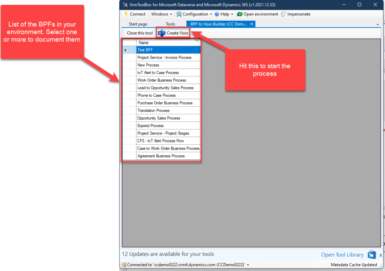Click the Configuration wrench icon
The width and height of the screenshot is (385, 271).
[x=179, y=14]
